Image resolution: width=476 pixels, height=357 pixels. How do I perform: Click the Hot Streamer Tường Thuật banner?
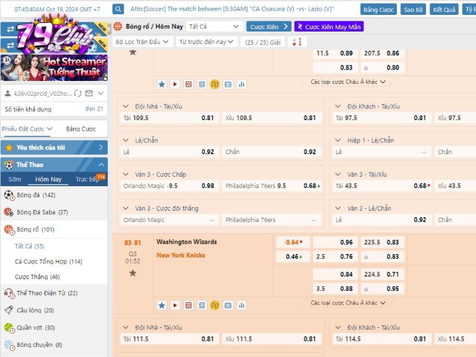pyautogui.click(x=54, y=68)
